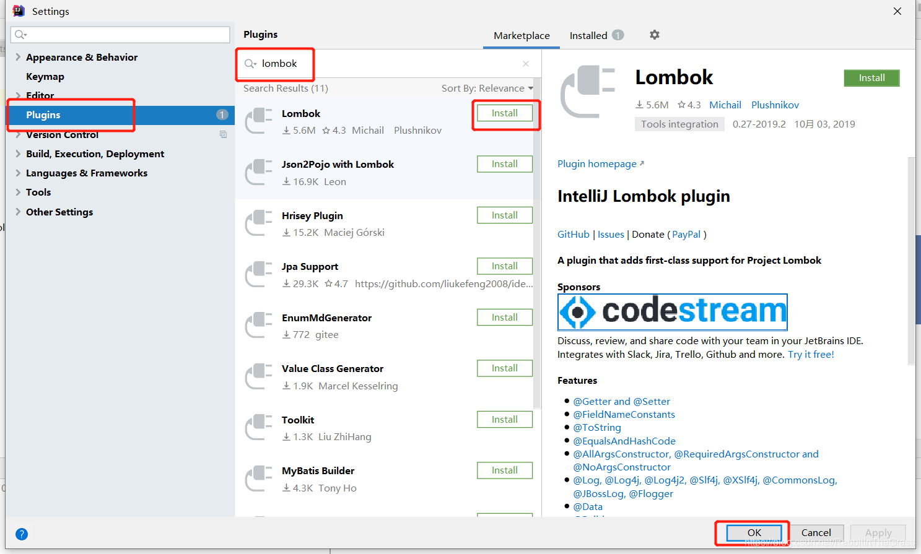Image resolution: width=921 pixels, height=554 pixels.
Task: Clear the lombok plugin search text
Action: click(526, 64)
